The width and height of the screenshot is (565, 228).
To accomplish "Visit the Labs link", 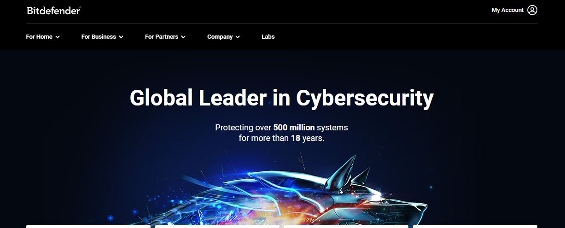I will pos(268,37).
